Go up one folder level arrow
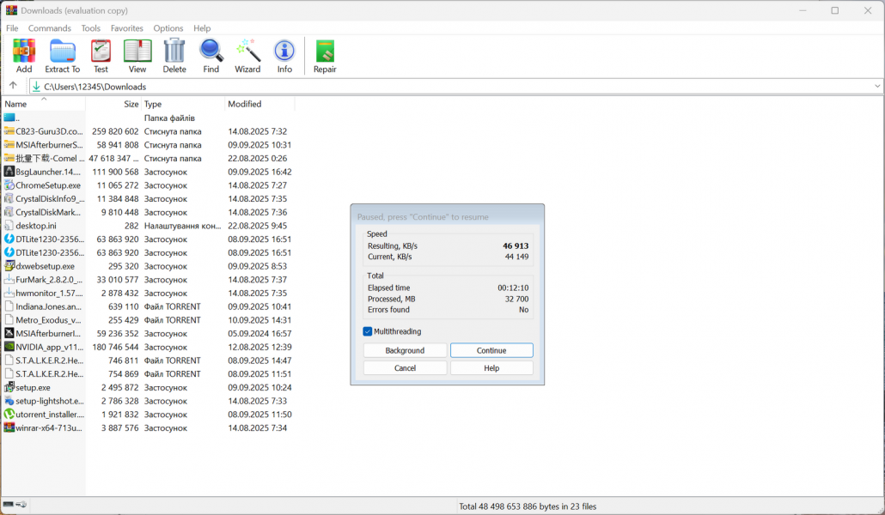The width and height of the screenshot is (885, 515). point(13,86)
